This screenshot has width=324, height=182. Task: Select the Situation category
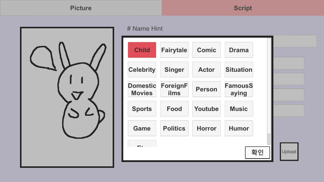tap(239, 70)
